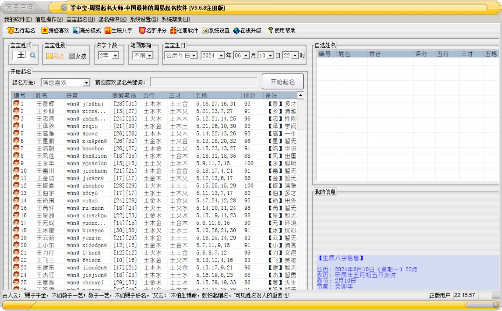
Task: Open the 起名知识 menu
Action: click(x=112, y=19)
